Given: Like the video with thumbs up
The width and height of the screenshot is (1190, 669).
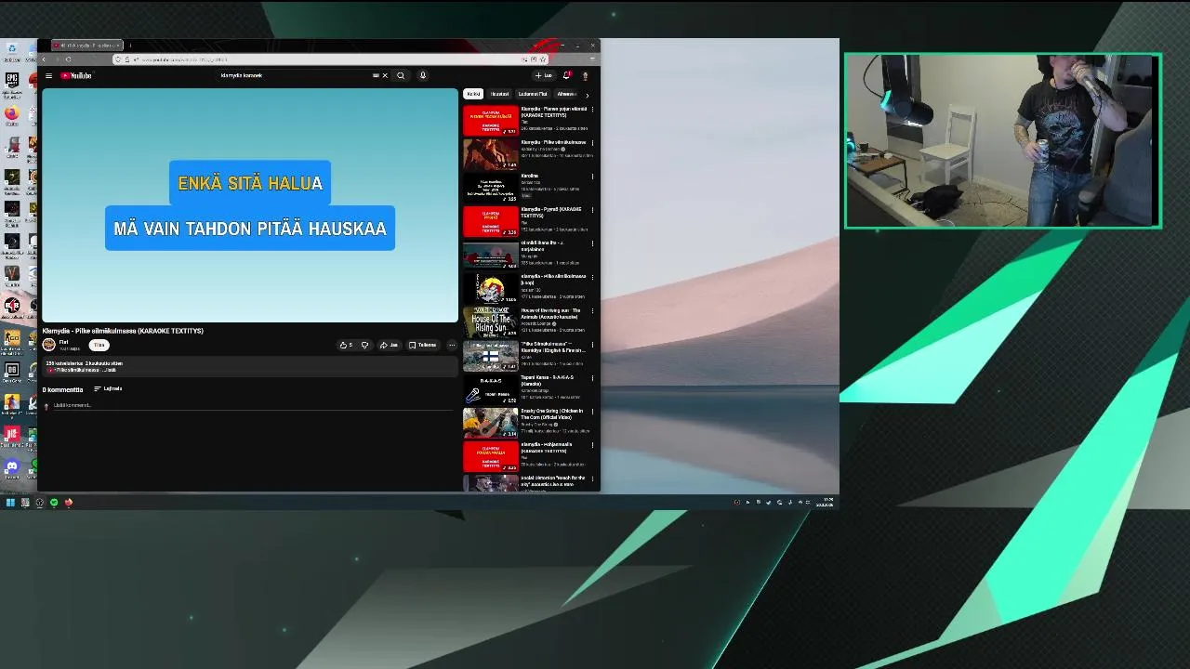Looking at the screenshot, I should pyautogui.click(x=346, y=345).
